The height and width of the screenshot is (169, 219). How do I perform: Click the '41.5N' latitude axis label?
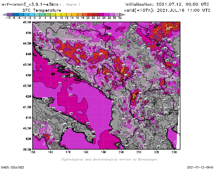click(x=27, y=107)
